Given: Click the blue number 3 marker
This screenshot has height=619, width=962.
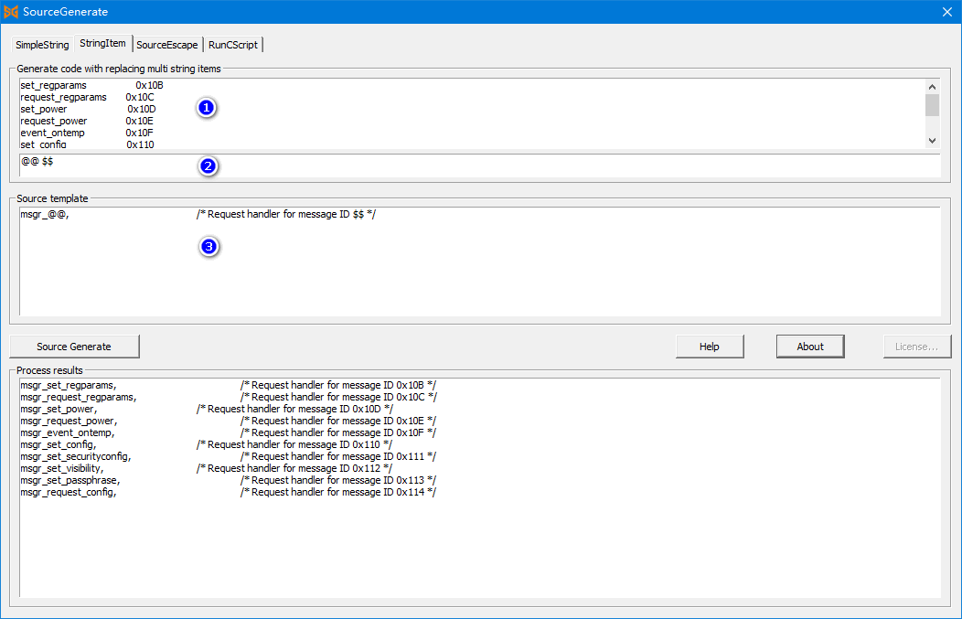Looking at the screenshot, I should pos(208,247).
